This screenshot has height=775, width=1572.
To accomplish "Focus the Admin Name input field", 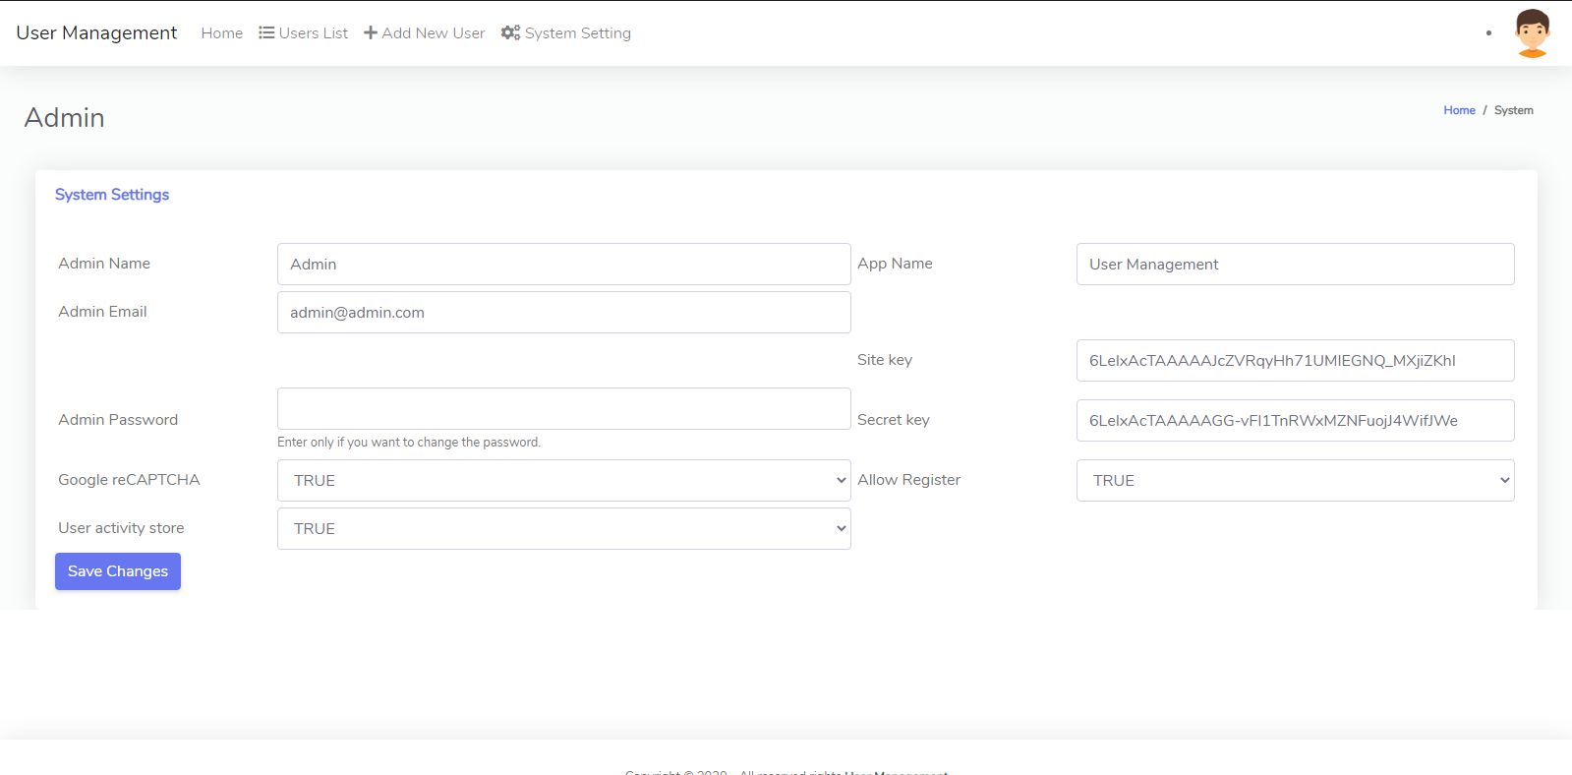I will [x=563, y=264].
